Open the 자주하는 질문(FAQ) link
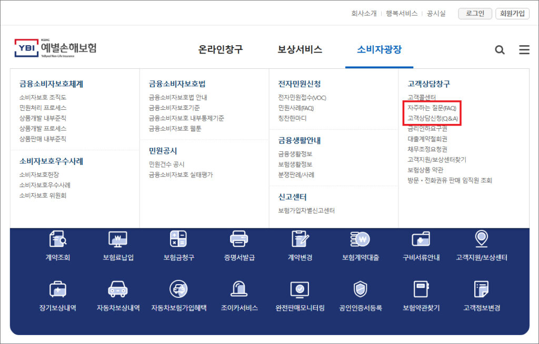The width and height of the screenshot is (539, 344). [431, 108]
